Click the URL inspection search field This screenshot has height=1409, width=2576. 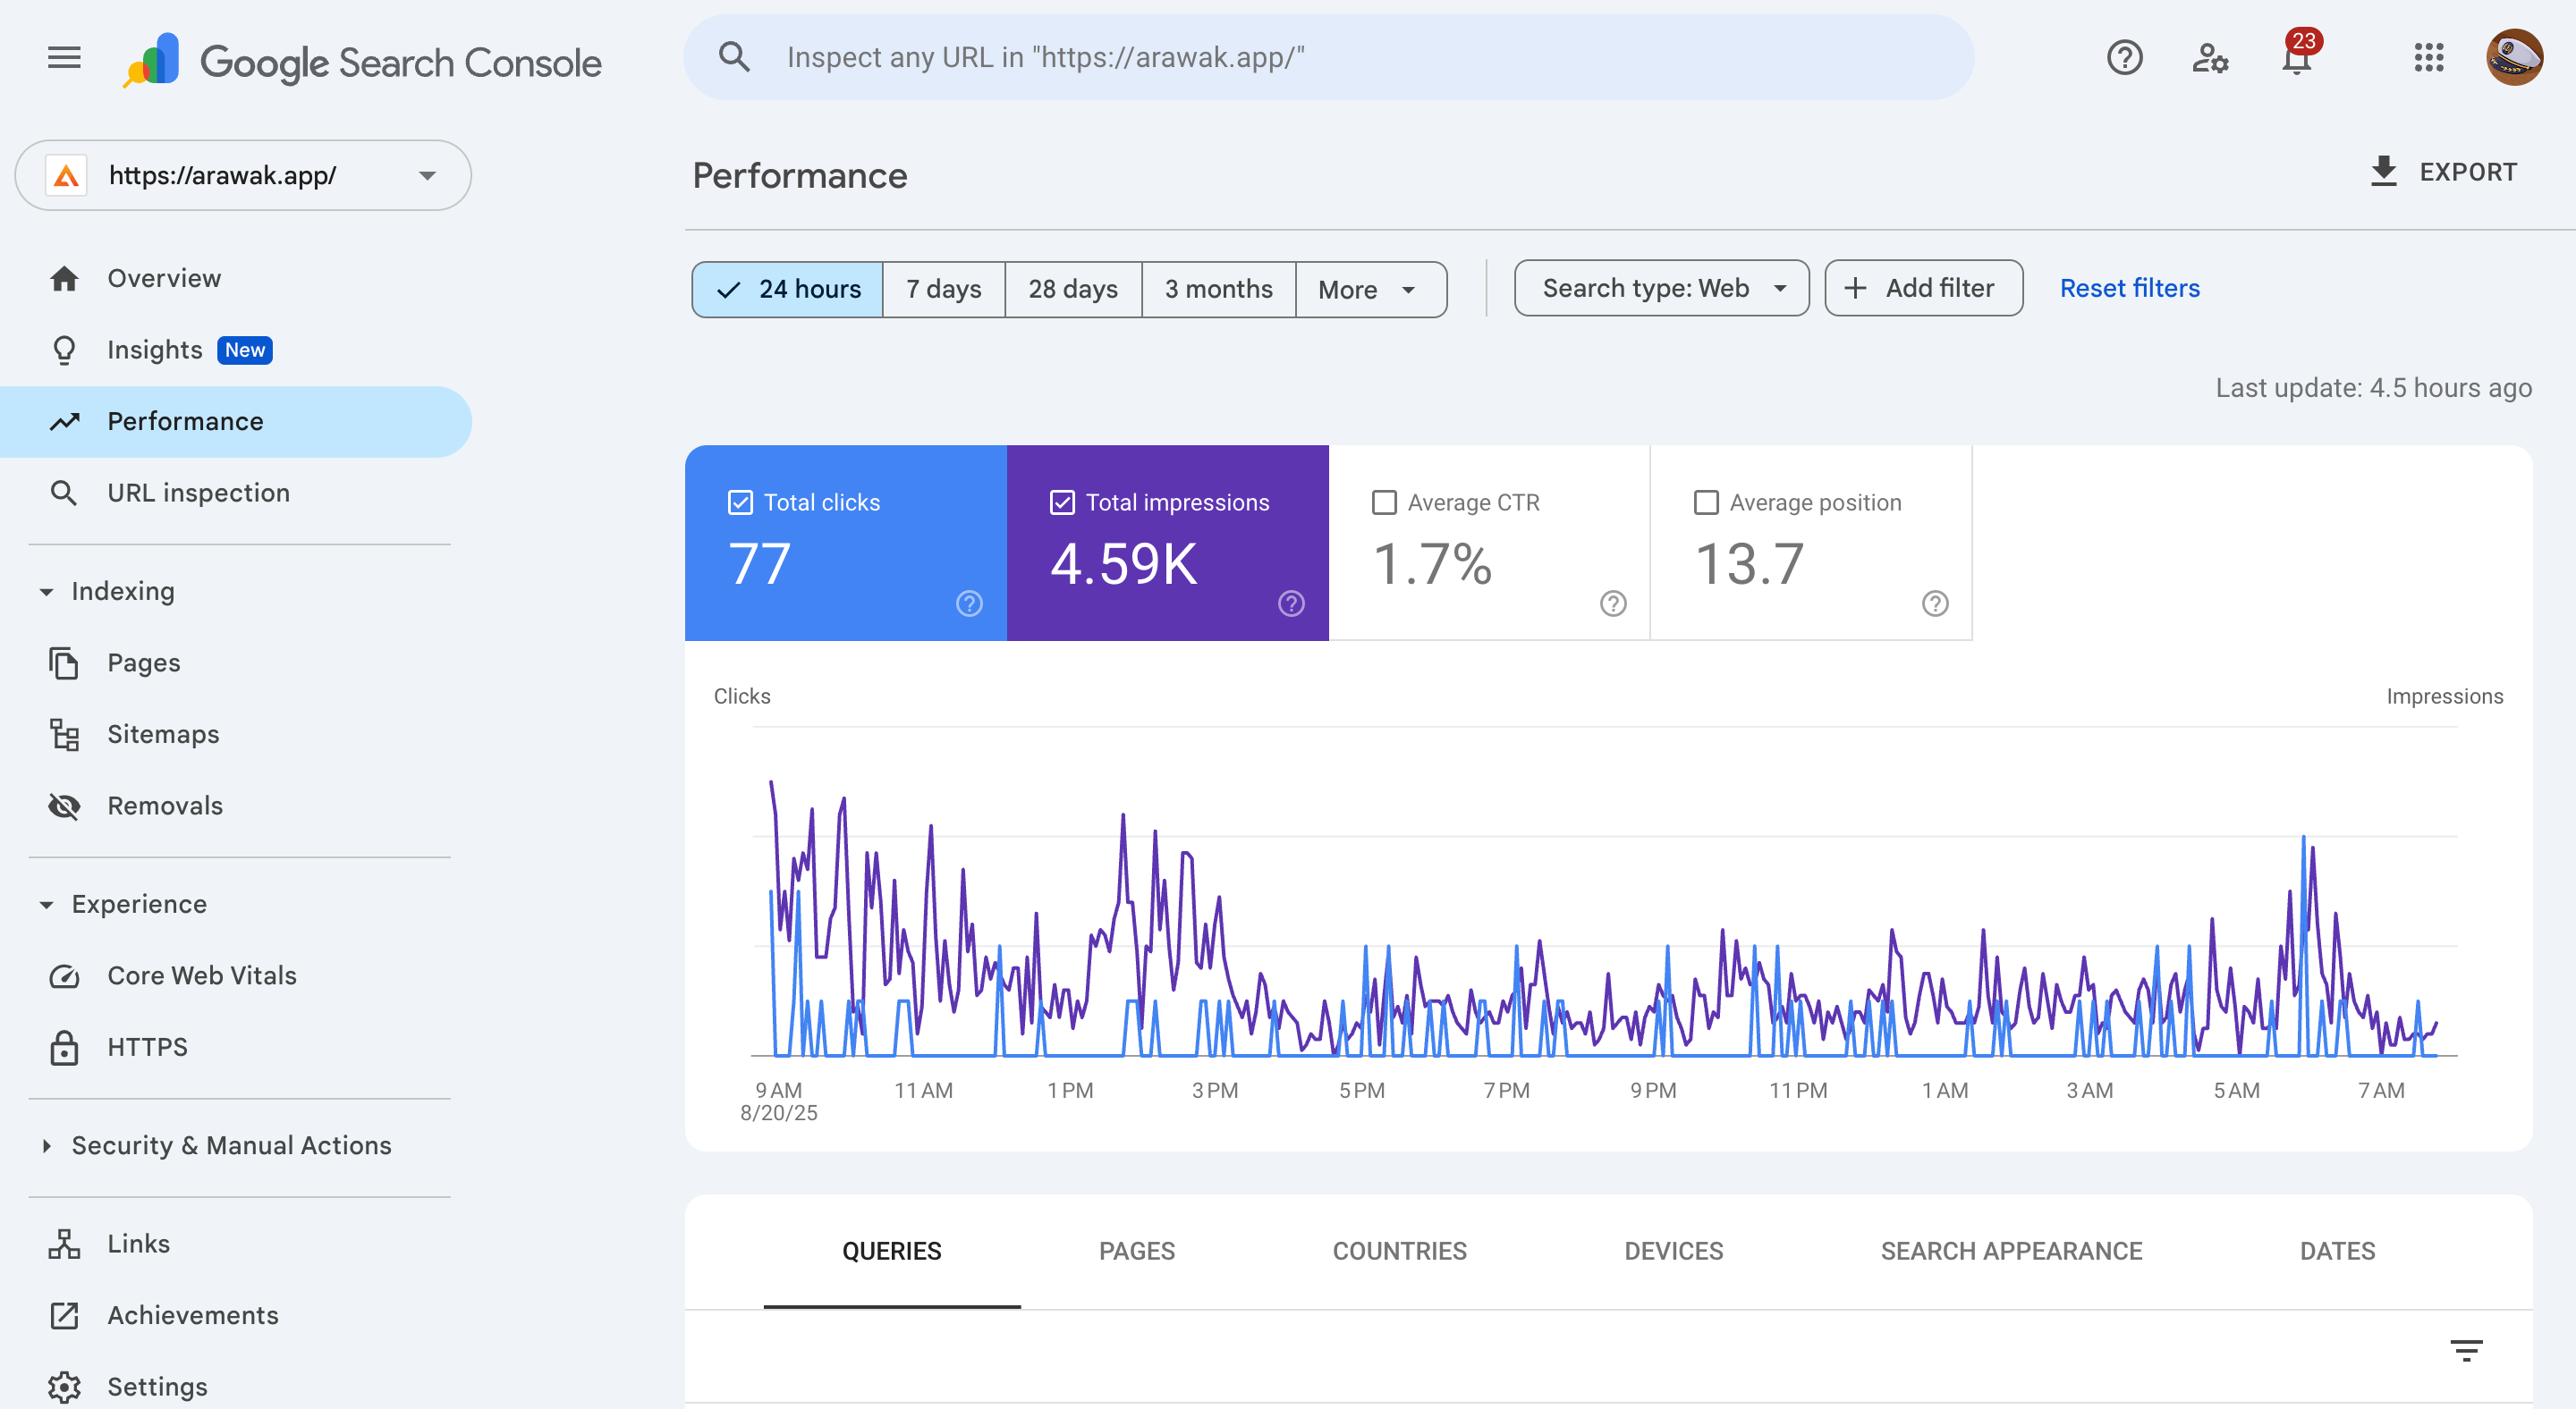point(1328,58)
